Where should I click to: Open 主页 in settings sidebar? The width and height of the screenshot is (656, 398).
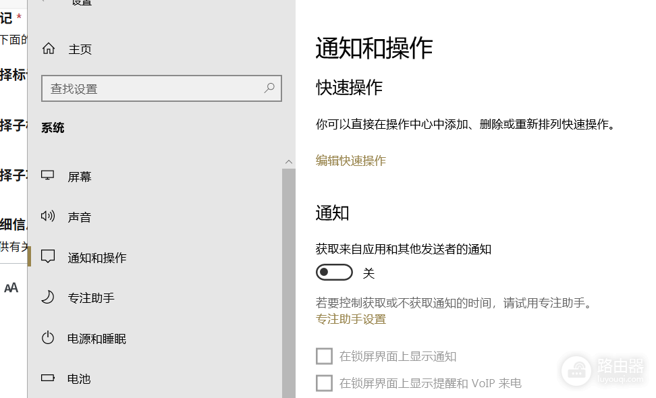point(80,49)
